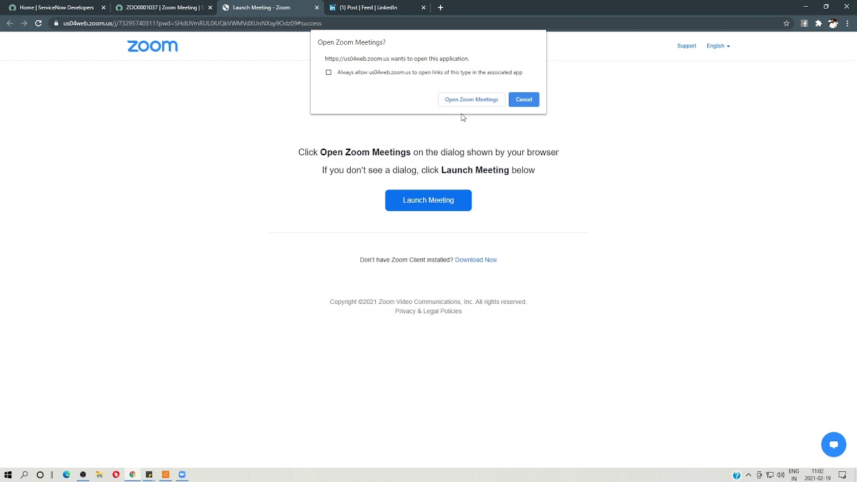Check the Always allow us04web.zoom.us checkbox
The height and width of the screenshot is (482, 857).
pos(329,72)
